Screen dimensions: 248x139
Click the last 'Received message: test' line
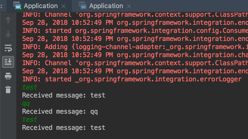(x=63, y=128)
